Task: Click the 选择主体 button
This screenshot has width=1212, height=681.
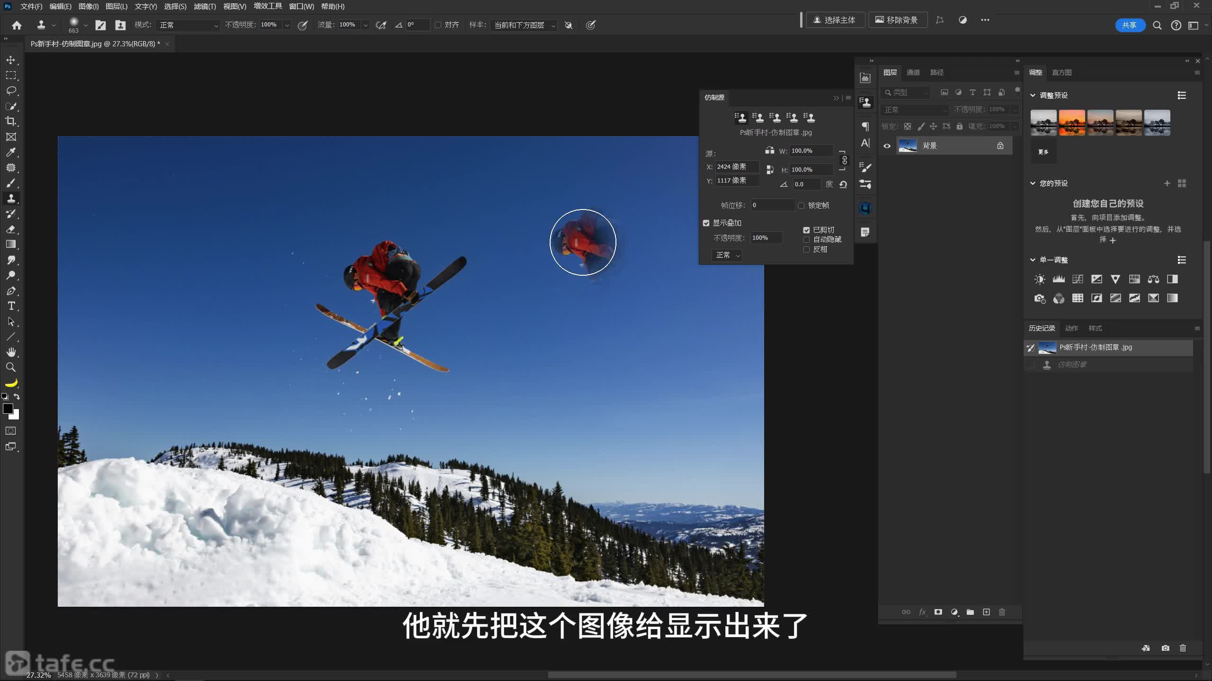Action: point(835,20)
